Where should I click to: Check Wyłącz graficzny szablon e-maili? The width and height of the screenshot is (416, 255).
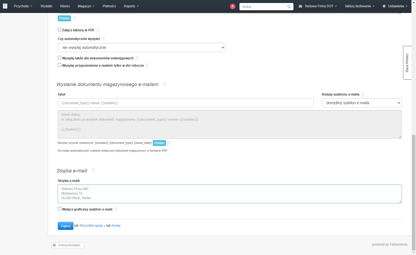59,209
